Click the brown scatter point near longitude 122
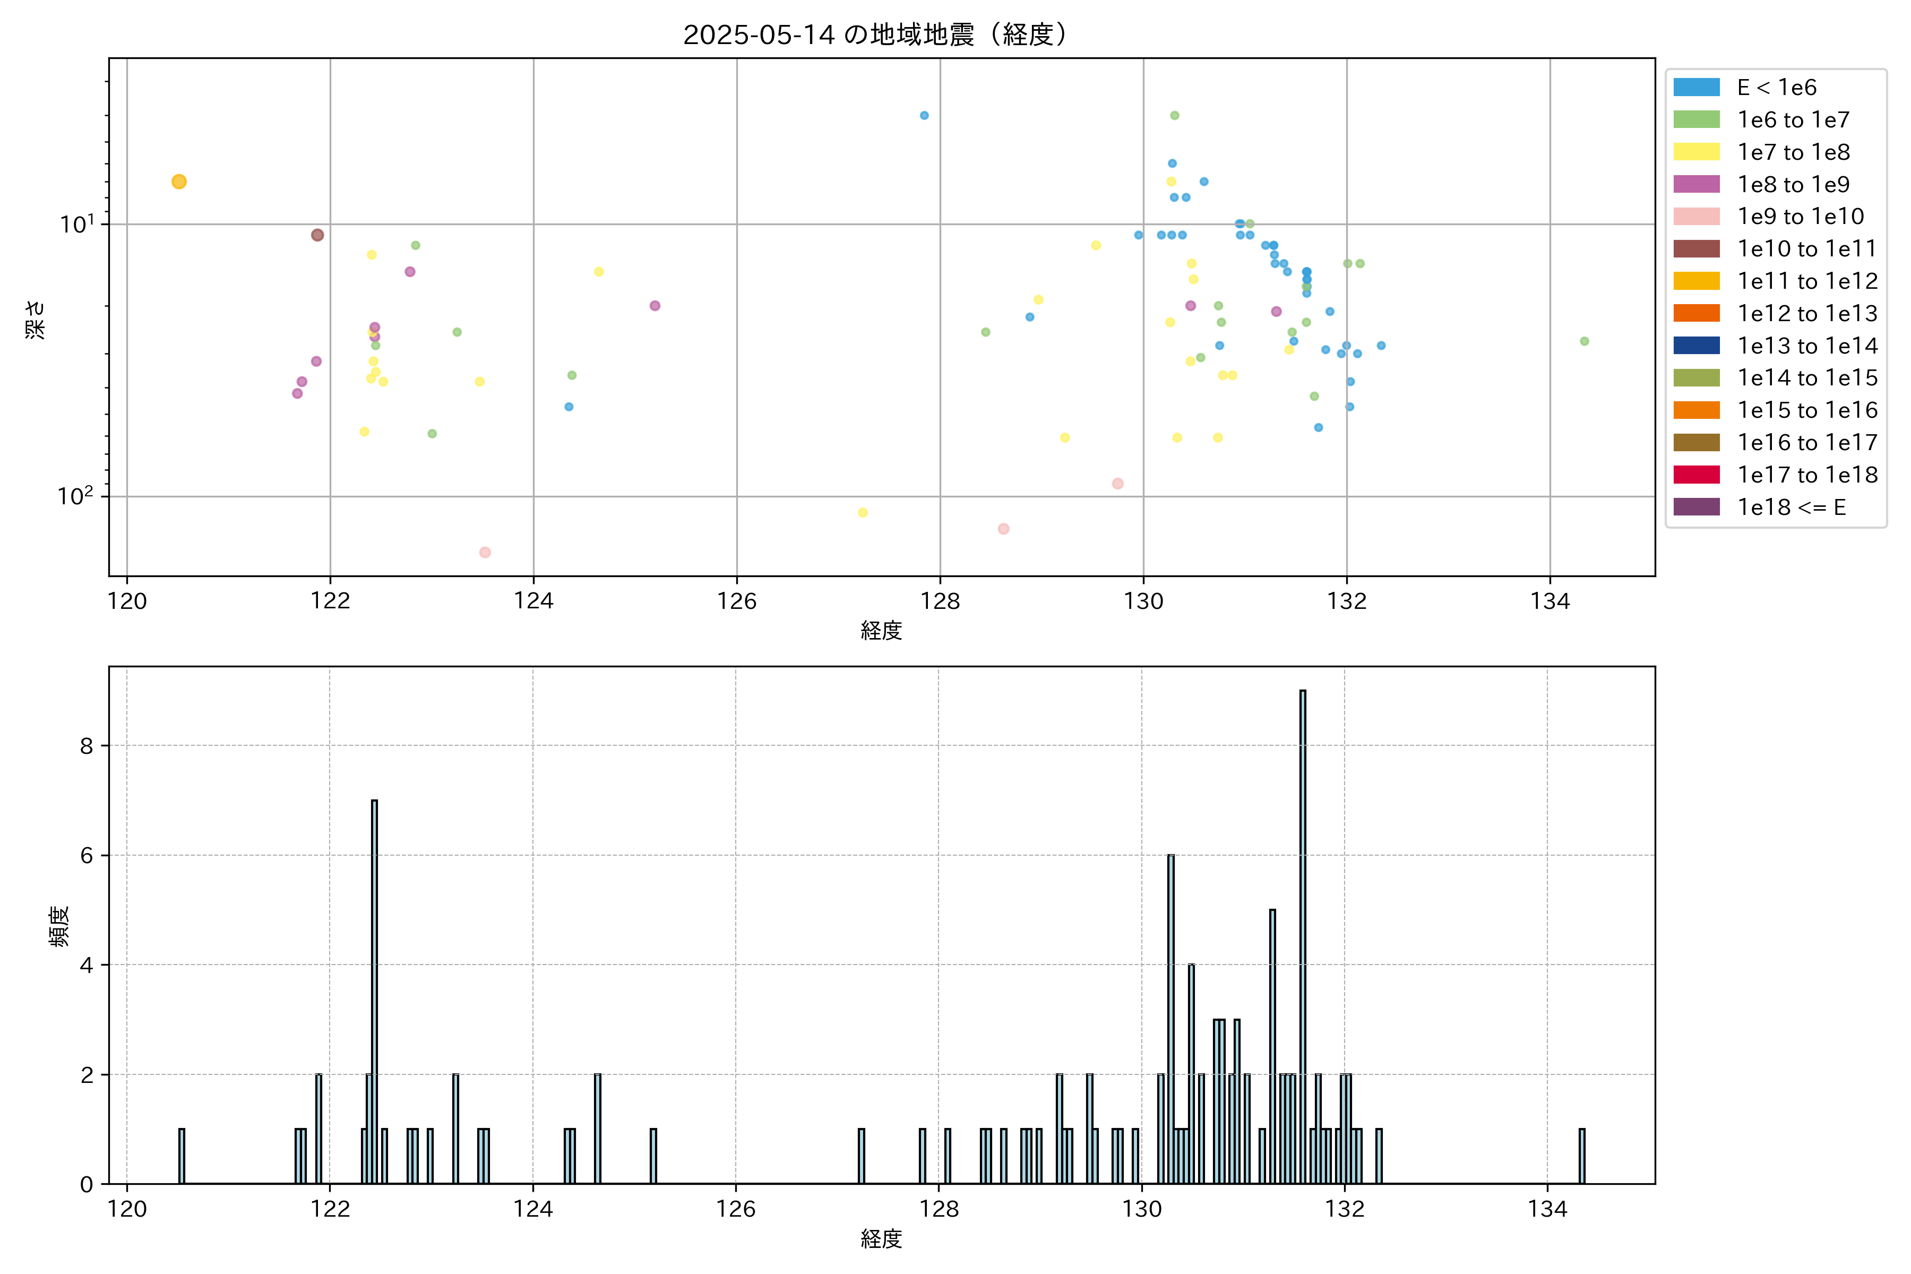Image resolution: width=1911 pixels, height=1274 pixels. click(x=317, y=235)
